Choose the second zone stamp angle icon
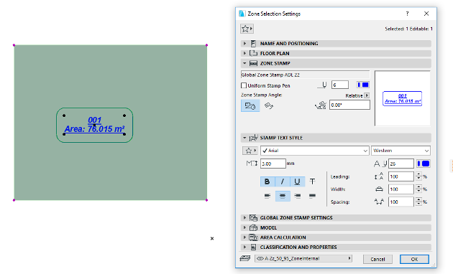Screen dimensions: 453x274 [269, 105]
